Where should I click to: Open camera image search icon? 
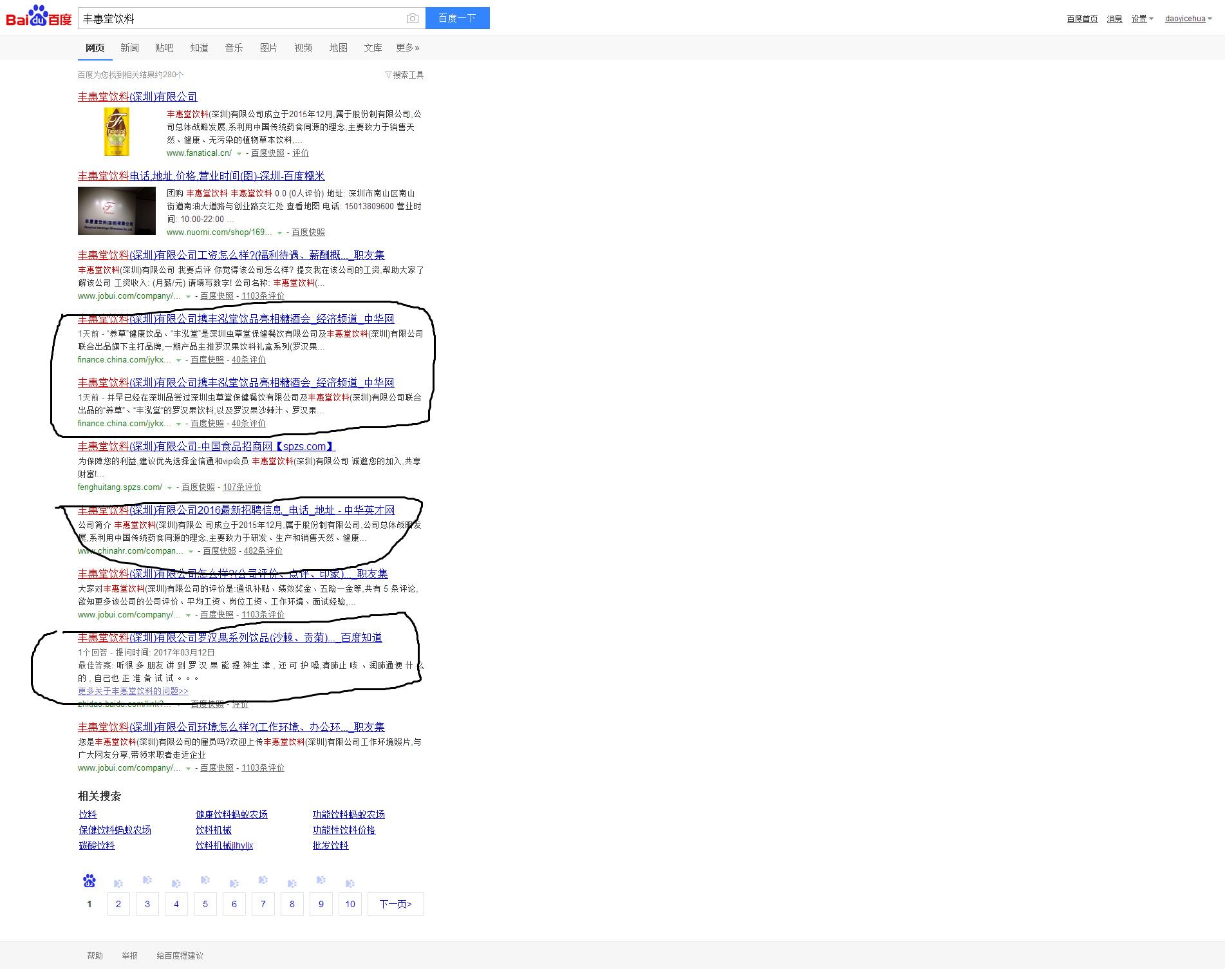413,19
